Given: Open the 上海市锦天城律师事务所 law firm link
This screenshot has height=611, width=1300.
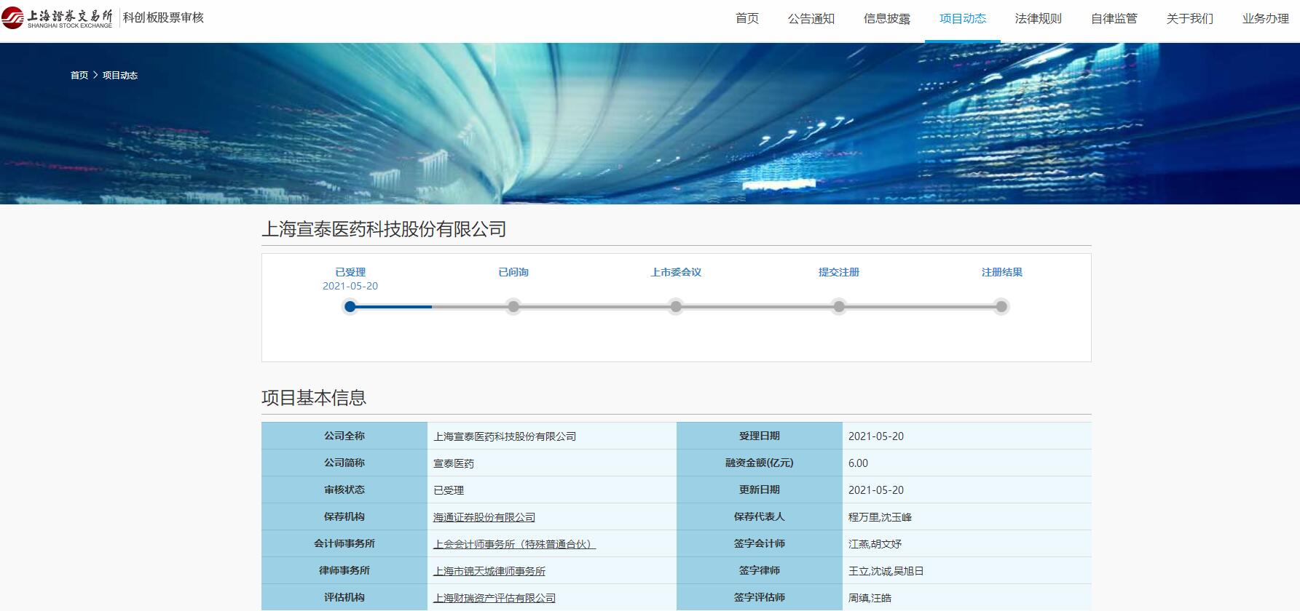Looking at the screenshot, I should click(489, 571).
